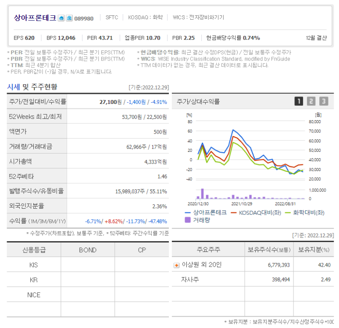Viewport: 339px width, 328px height.
Task: Click 현금배당수익률 0.74% value
Action: click(233, 38)
